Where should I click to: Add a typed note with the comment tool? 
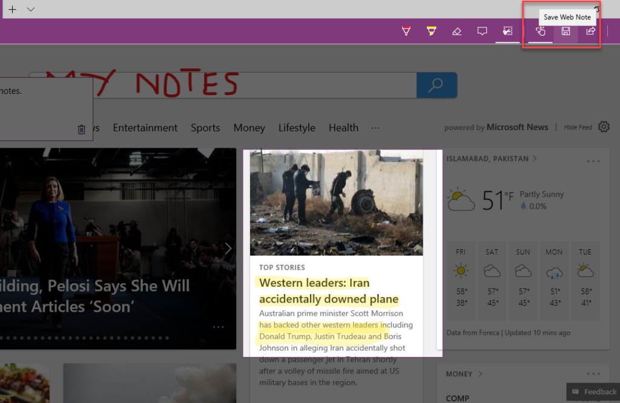[x=482, y=31]
